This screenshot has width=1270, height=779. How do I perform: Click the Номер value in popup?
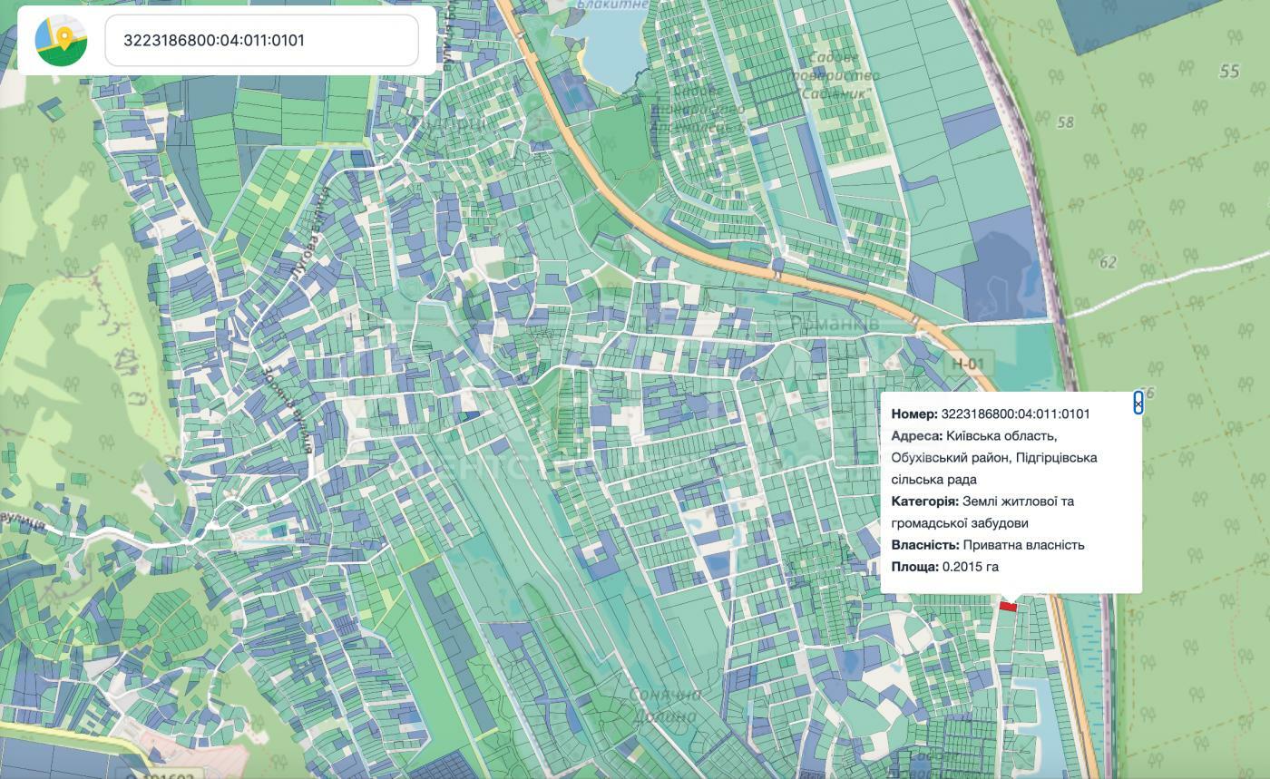(x=1015, y=414)
